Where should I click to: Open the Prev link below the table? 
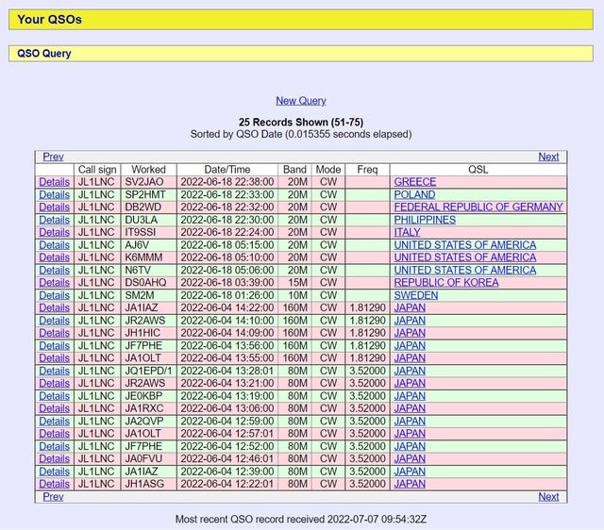pyautogui.click(x=53, y=496)
